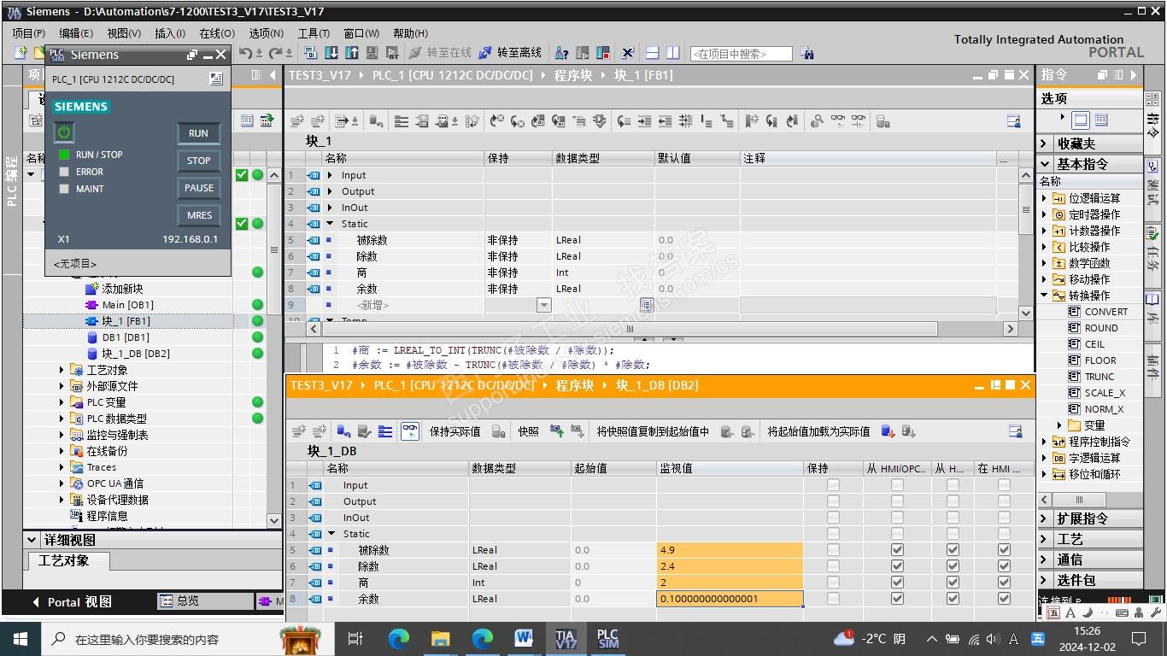Image resolution: width=1167 pixels, height=656 pixels.
Task: Click the MRES button in PLCSIM
Action: pos(198,215)
